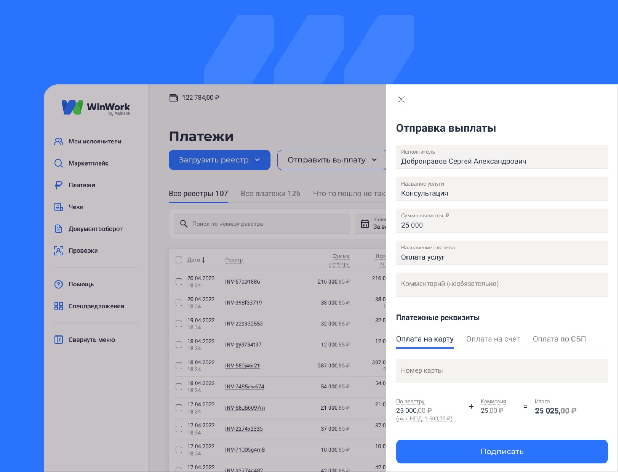618x472 pixels.
Task: Select the Все платежи 126 tab
Action: pos(270,194)
